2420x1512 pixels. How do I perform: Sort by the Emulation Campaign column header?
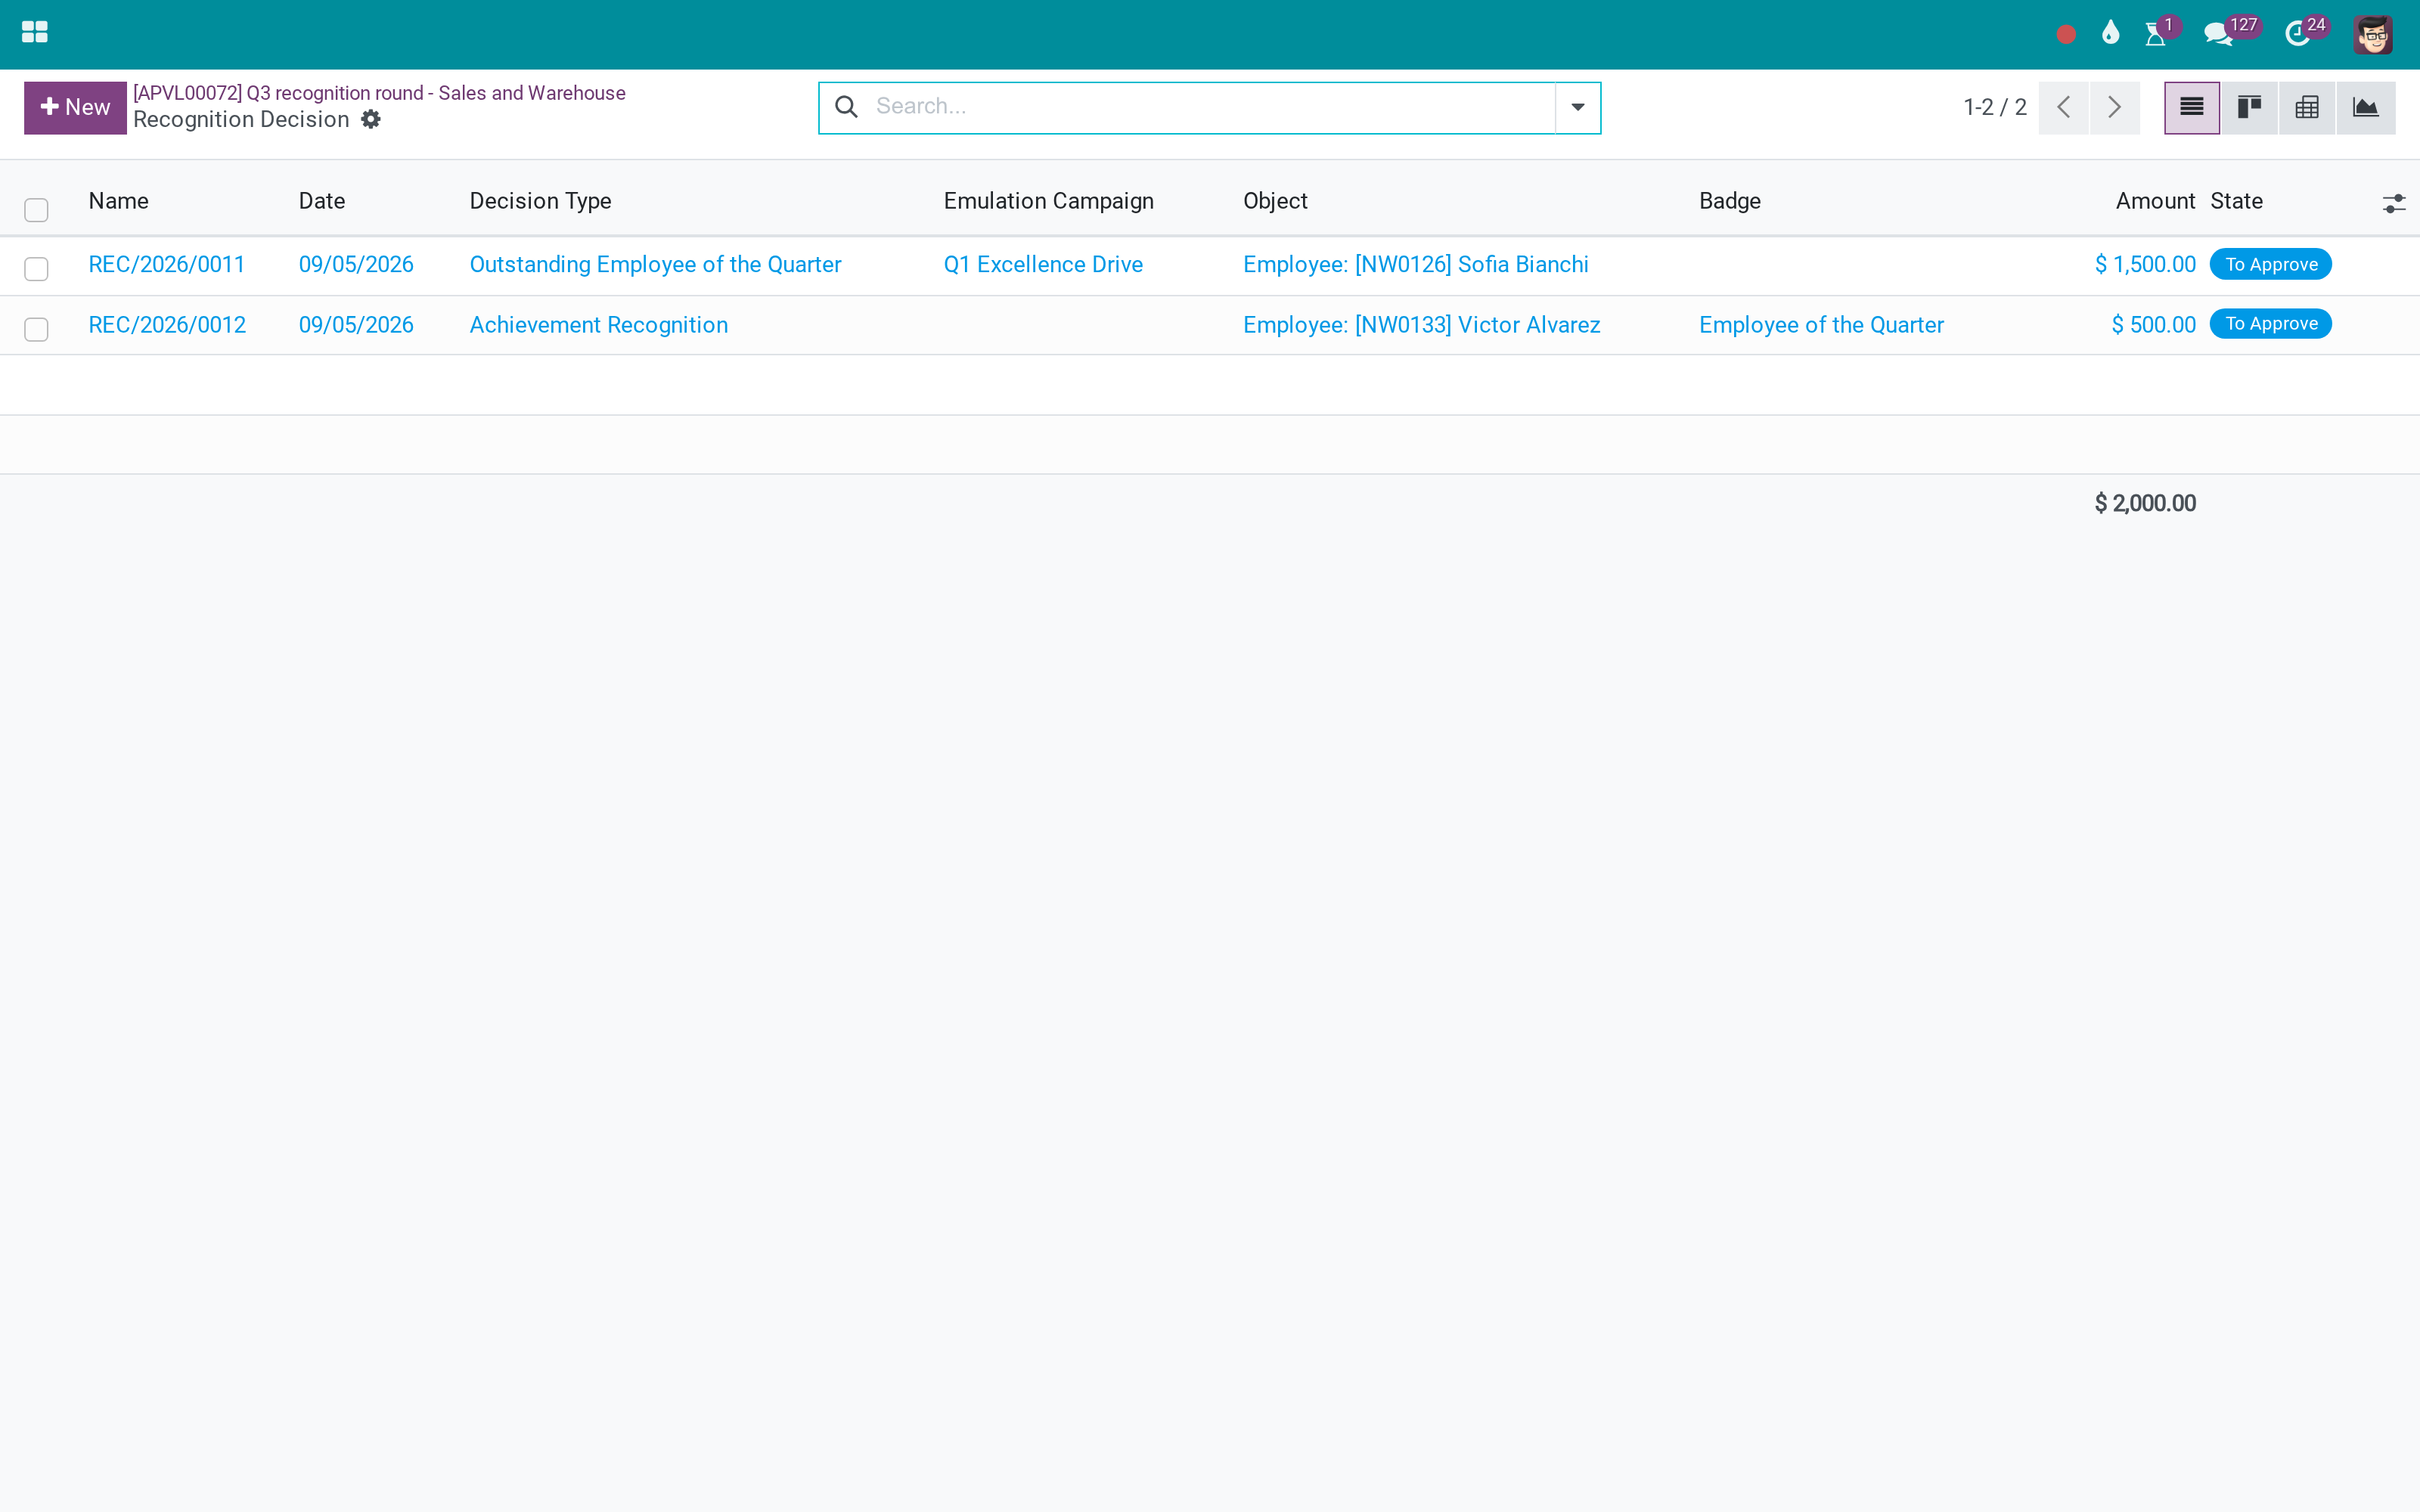pos(1048,201)
